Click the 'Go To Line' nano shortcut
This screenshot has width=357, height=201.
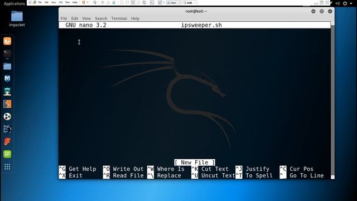(x=302, y=175)
